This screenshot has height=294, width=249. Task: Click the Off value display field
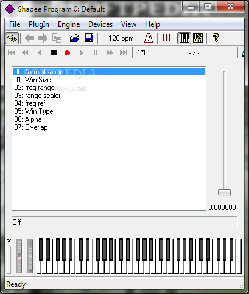[125, 222]
